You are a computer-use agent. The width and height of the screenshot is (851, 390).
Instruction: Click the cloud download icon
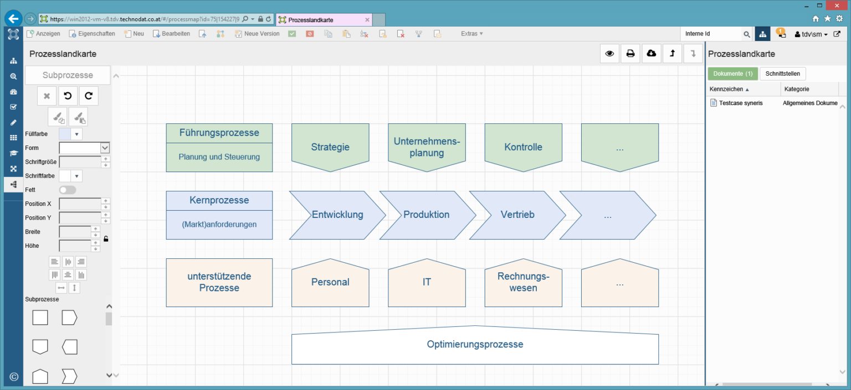(x=651, y=54)
